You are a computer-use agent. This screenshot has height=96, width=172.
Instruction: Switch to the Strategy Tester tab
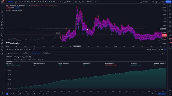(x=36, y=53)
